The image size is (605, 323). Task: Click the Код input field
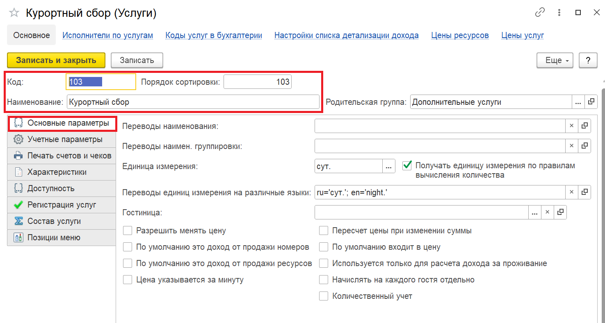click(101, 82)
